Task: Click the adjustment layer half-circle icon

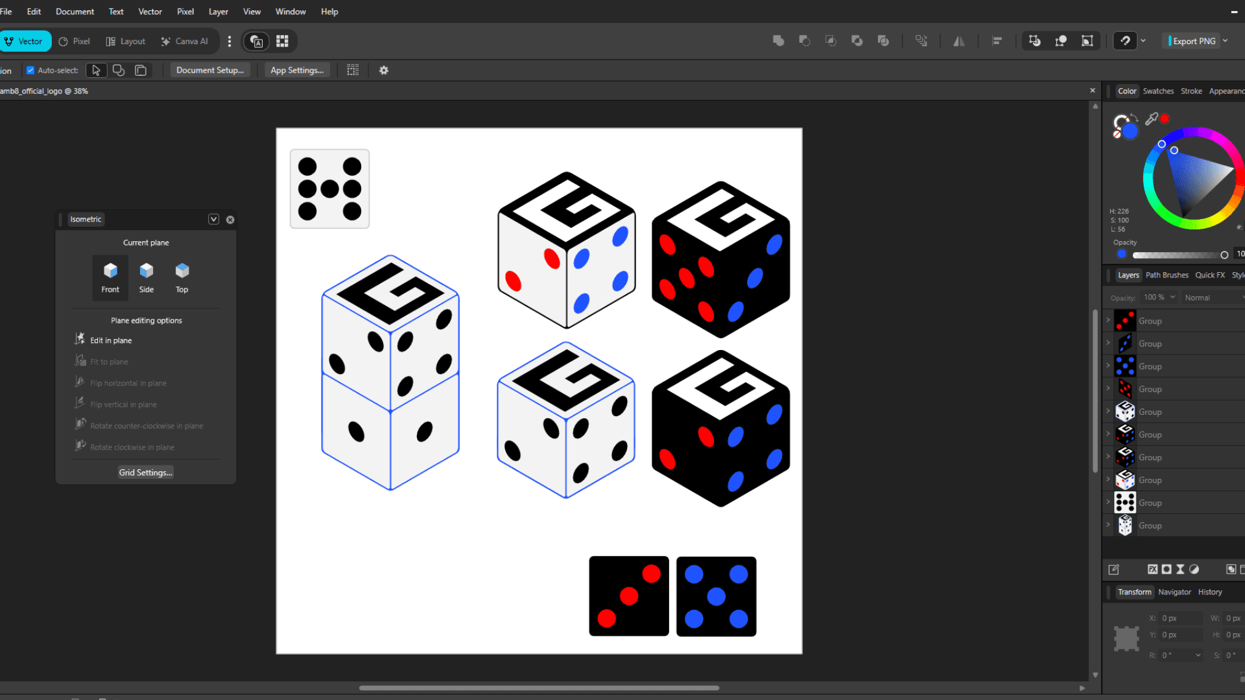Action: tap(1194, 569)
